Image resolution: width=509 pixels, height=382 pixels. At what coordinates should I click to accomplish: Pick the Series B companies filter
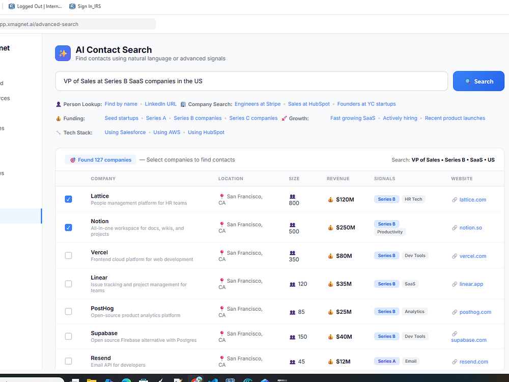(x=197, y=118)
